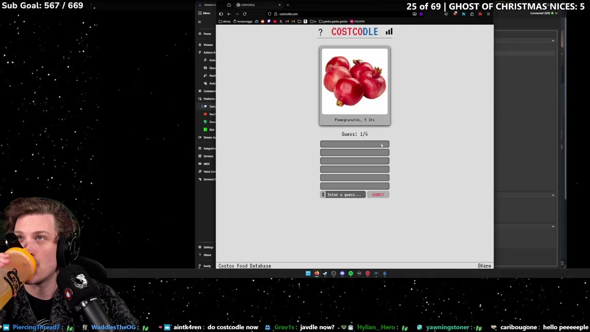Select Kick platform in Streamer.bot sidebar
This screenshot has height=332, width=590.
pos(209,130)
